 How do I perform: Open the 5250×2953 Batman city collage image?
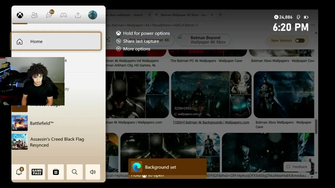tap(200, 95)
